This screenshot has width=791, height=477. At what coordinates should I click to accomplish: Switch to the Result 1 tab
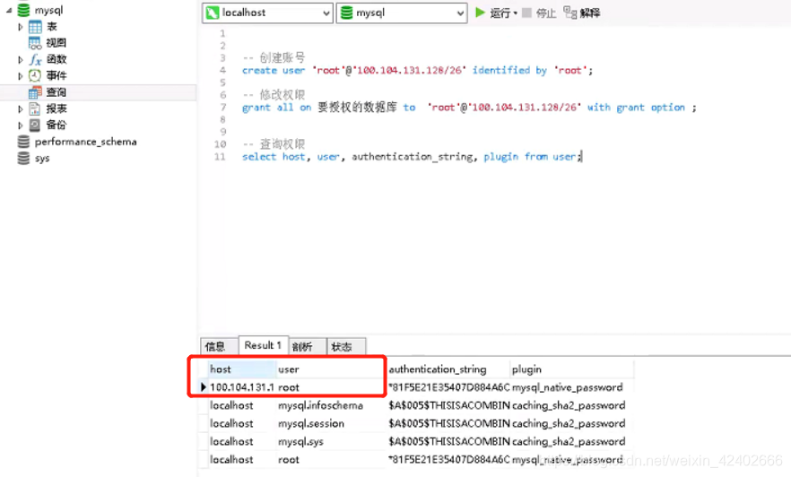[264, 345]
